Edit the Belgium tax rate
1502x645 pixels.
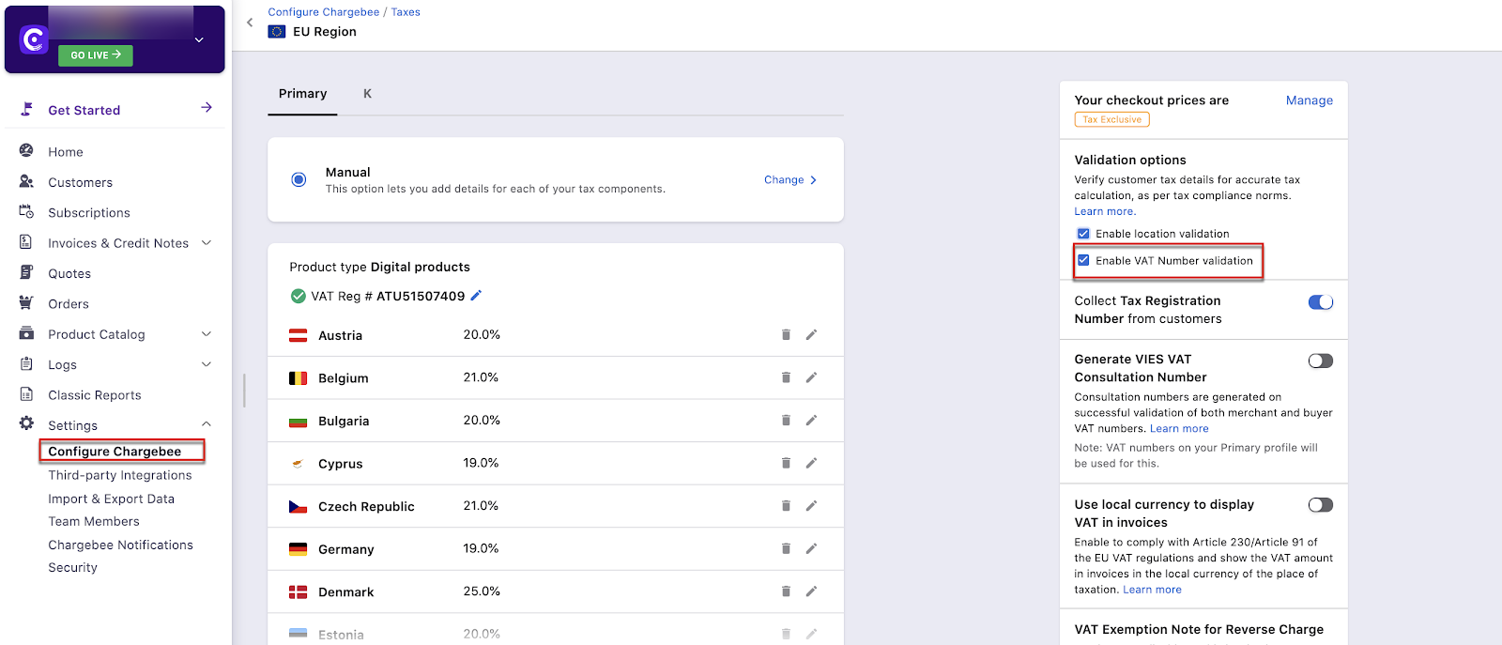811,377
